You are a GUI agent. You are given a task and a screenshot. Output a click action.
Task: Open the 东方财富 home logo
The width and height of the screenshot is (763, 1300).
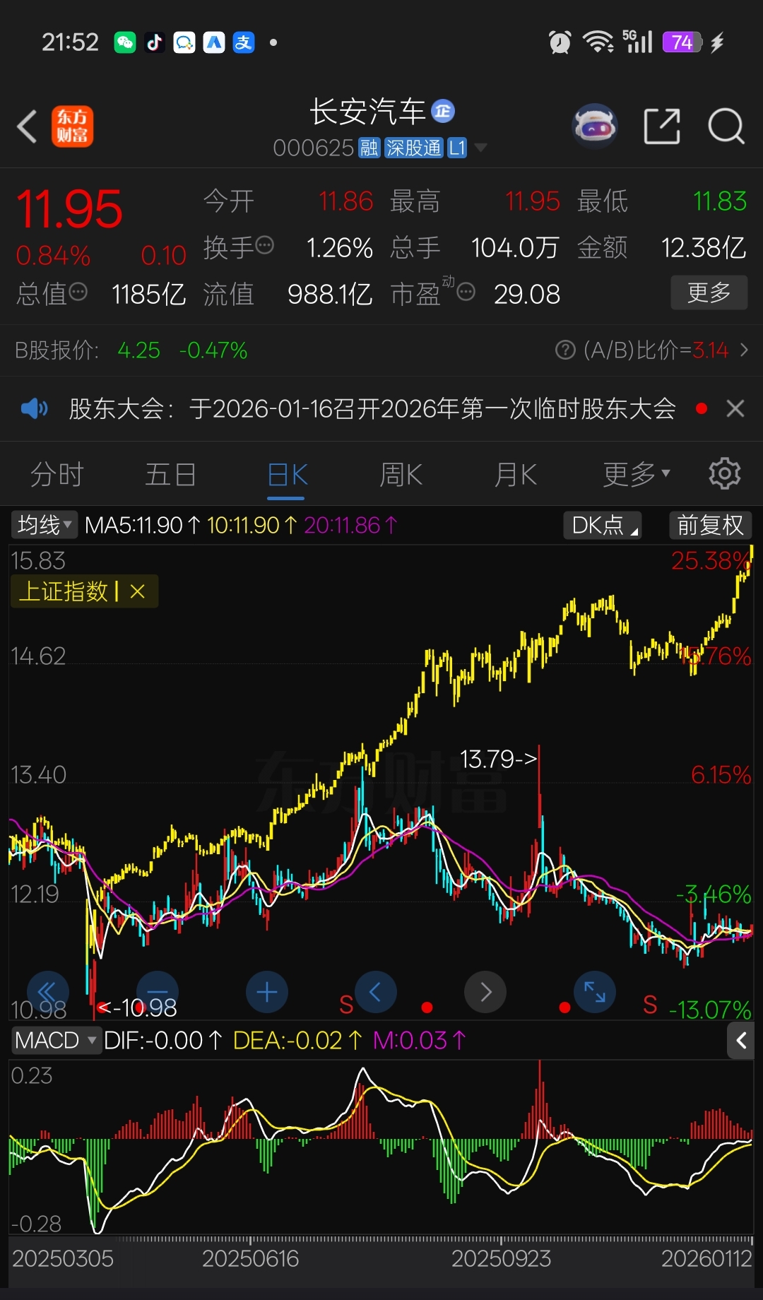pos(72,127)
